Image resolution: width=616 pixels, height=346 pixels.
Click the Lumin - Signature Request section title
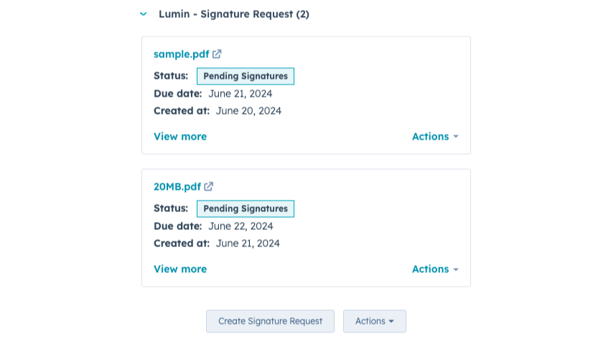[233, 14]
